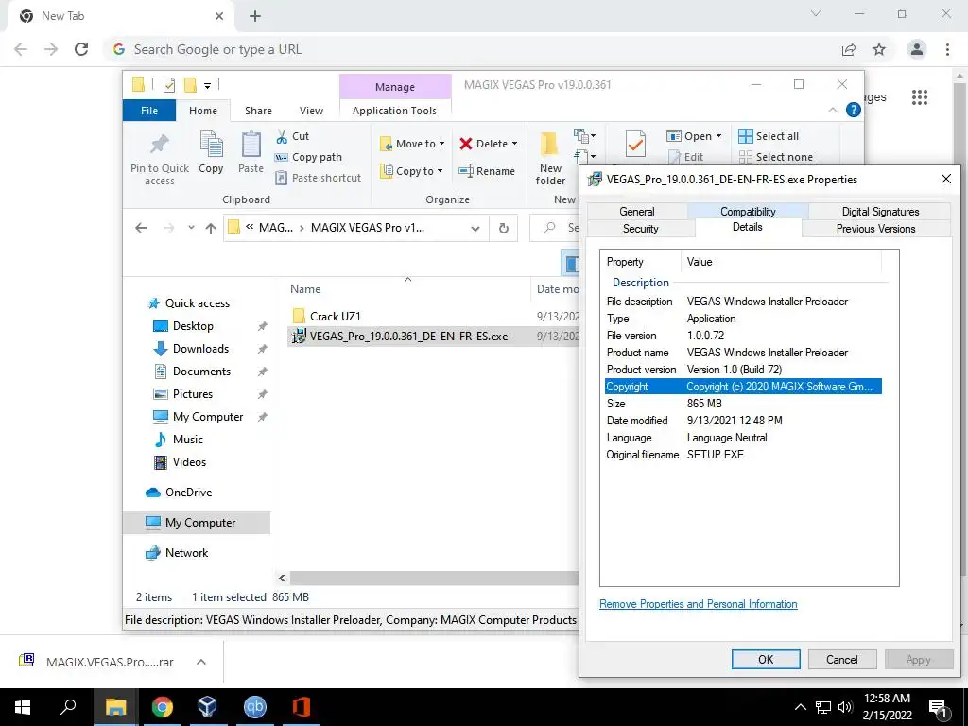Open Chrome three-dot menu
The height and width of the screenshot is (726, 968).
947,49
